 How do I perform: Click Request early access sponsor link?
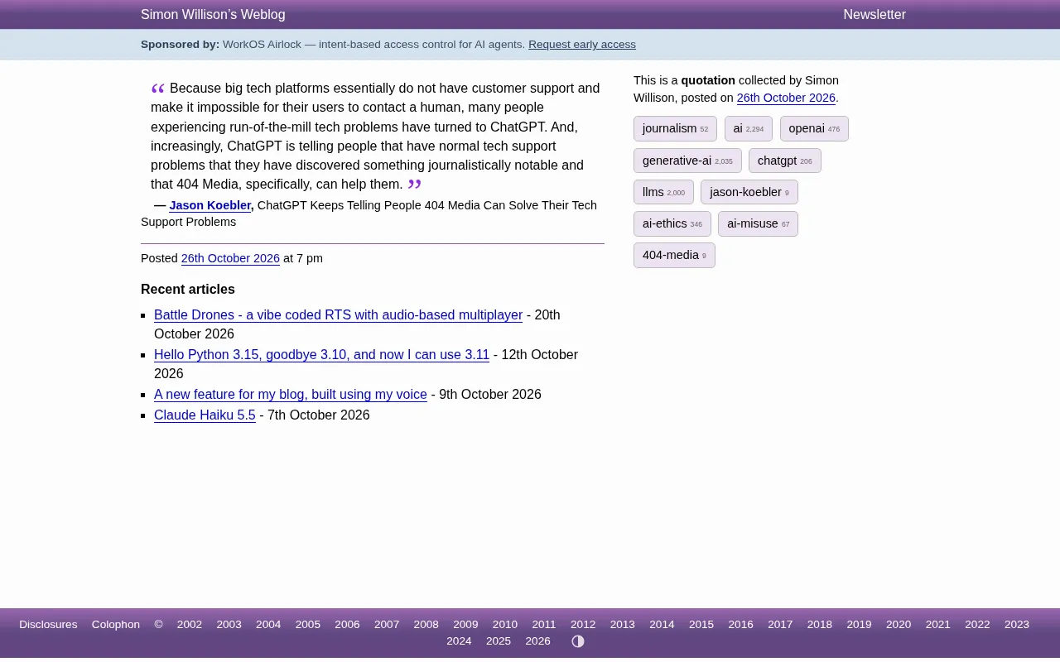(582, 45)
